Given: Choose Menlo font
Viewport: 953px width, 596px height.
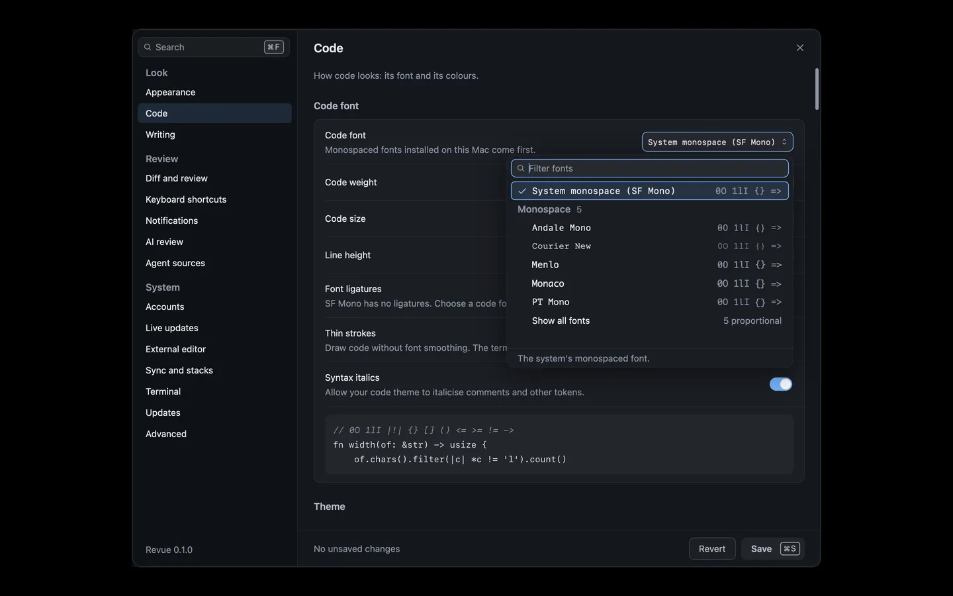Looking at the screenshot, I should pyautogui.click(x=650, y=265).
